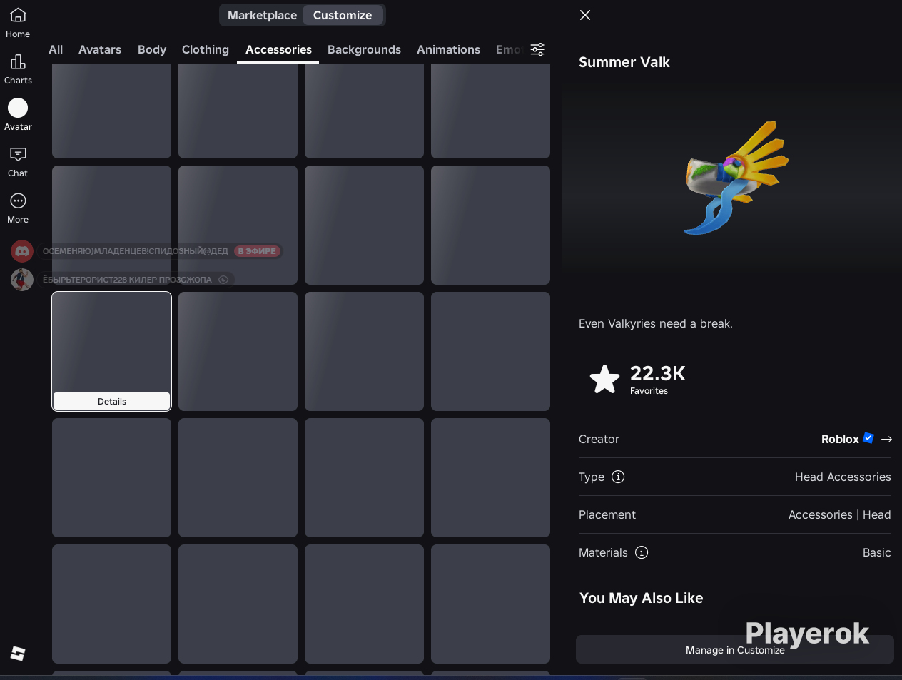Click the Details button on selected item
Image resolution: width=902 pixels, height=680 pixels.
click(112, 401)
